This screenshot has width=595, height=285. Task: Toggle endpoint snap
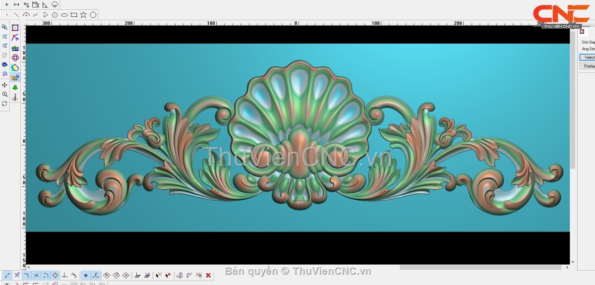pyautogui.click(x=7, y=275)
